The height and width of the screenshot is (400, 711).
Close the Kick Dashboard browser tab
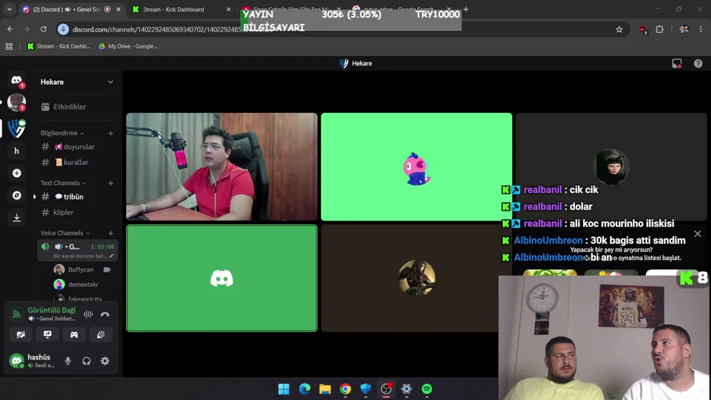pos(228,9)
